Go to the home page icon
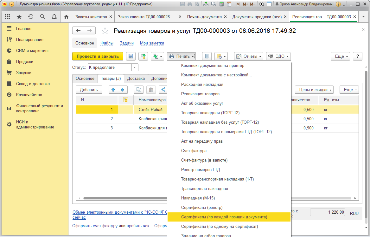 (66, 17)
